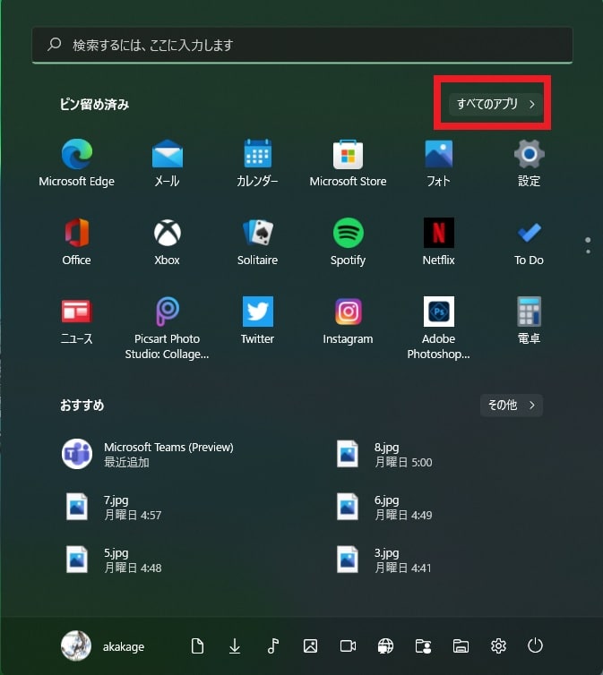Open Settings gear in bottom bar

tap(498, 645)
